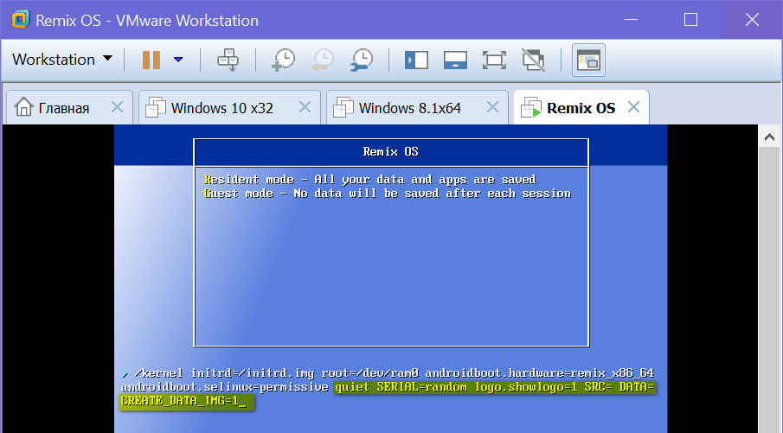Take a snapshot of this virtual machine
783x433 pixels.
[x=283, y=60]
